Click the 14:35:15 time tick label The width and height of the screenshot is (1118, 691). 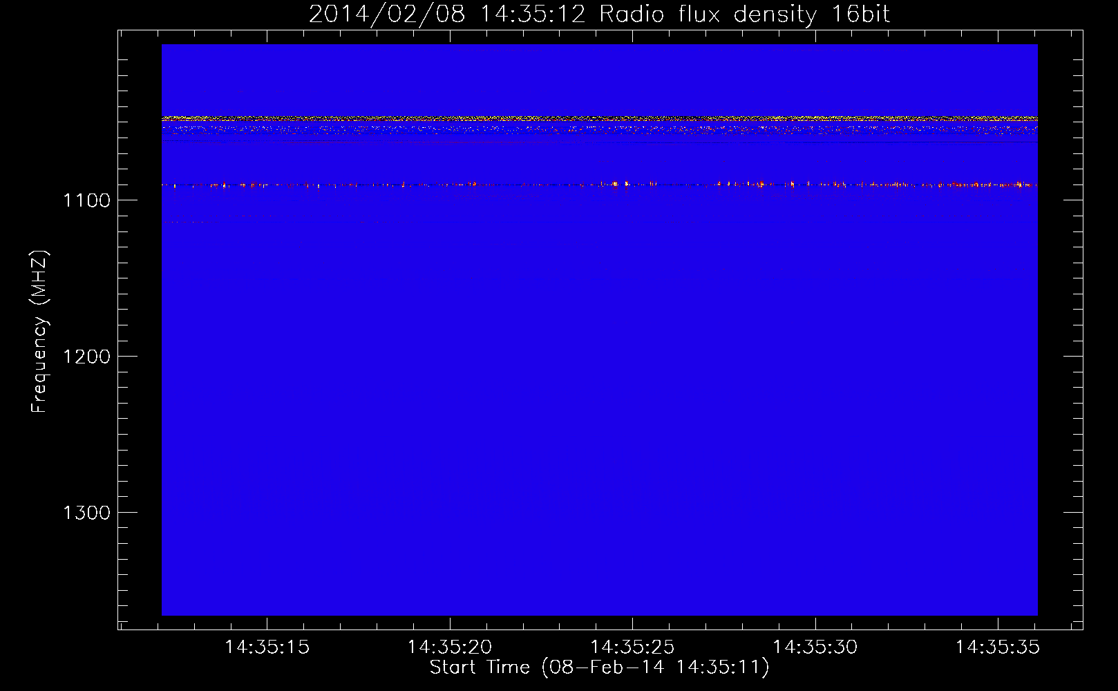267,647
